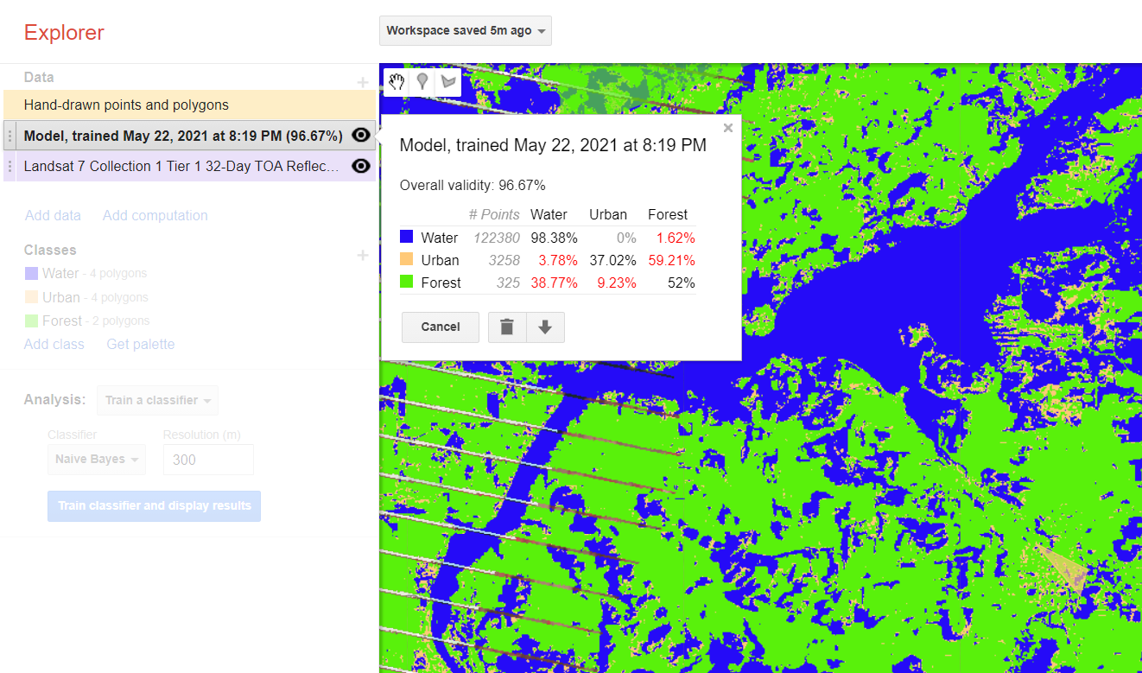Open the Workspace saved dropdown
The height and width of the screenshot is (673, 1142).
point(465,30)
